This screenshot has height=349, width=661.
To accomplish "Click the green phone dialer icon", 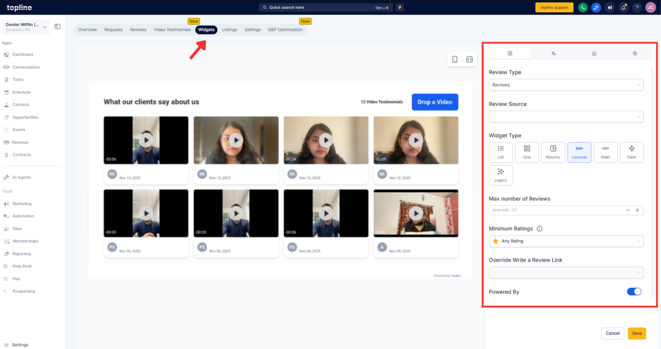I will click(583, 7).
